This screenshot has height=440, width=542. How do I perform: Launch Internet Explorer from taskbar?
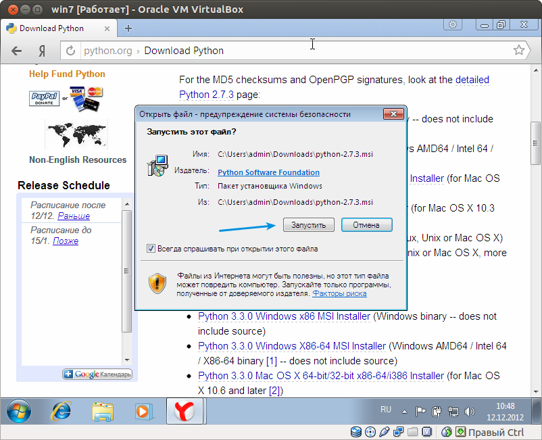(x=61, y=412)
